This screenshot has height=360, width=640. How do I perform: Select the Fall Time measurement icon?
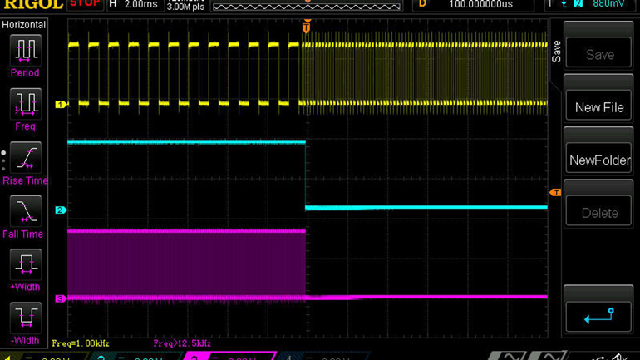25,211
